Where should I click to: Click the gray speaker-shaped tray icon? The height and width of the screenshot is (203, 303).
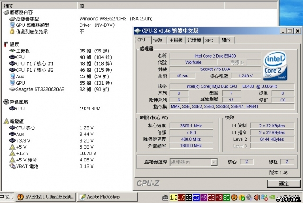pos(249,197)
